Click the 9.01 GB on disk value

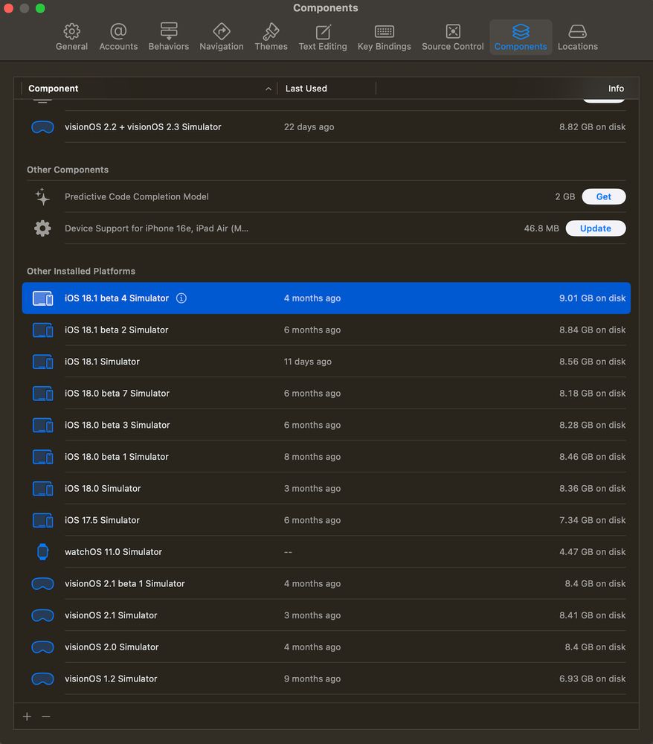point(592,298)
